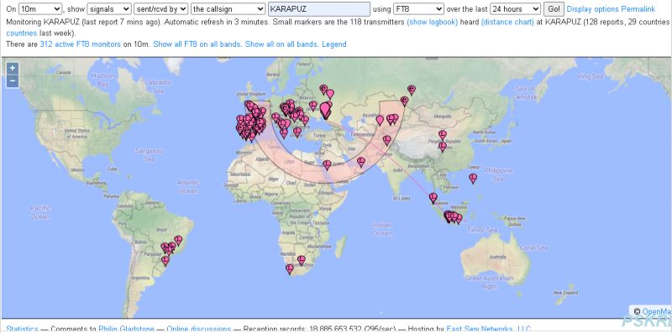Image resolution: width=672 pixels, height=333 pixels.
Task: Open the 24 hours time range dropdown
Action: pos(516,8)
